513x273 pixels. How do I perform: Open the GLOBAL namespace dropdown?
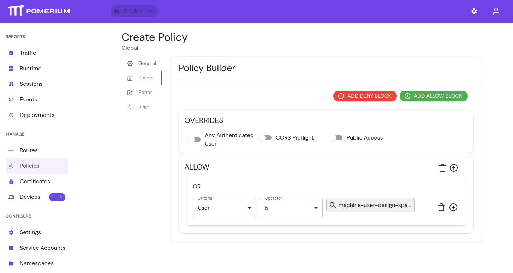(x=134, y=11)
